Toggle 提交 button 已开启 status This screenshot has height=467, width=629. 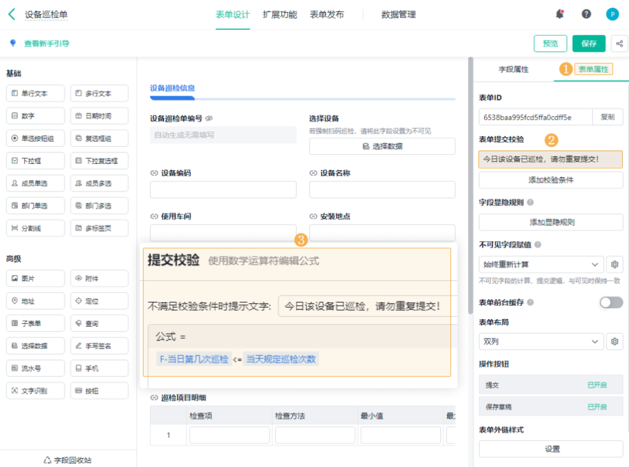click(596, 385)
